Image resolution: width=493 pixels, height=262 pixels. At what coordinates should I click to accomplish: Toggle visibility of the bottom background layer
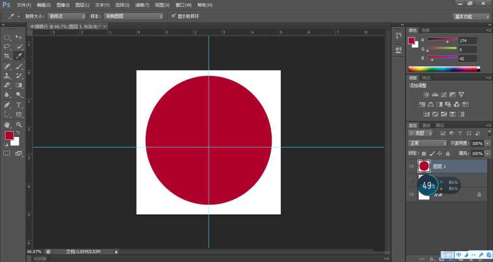[x=412, y=195]
